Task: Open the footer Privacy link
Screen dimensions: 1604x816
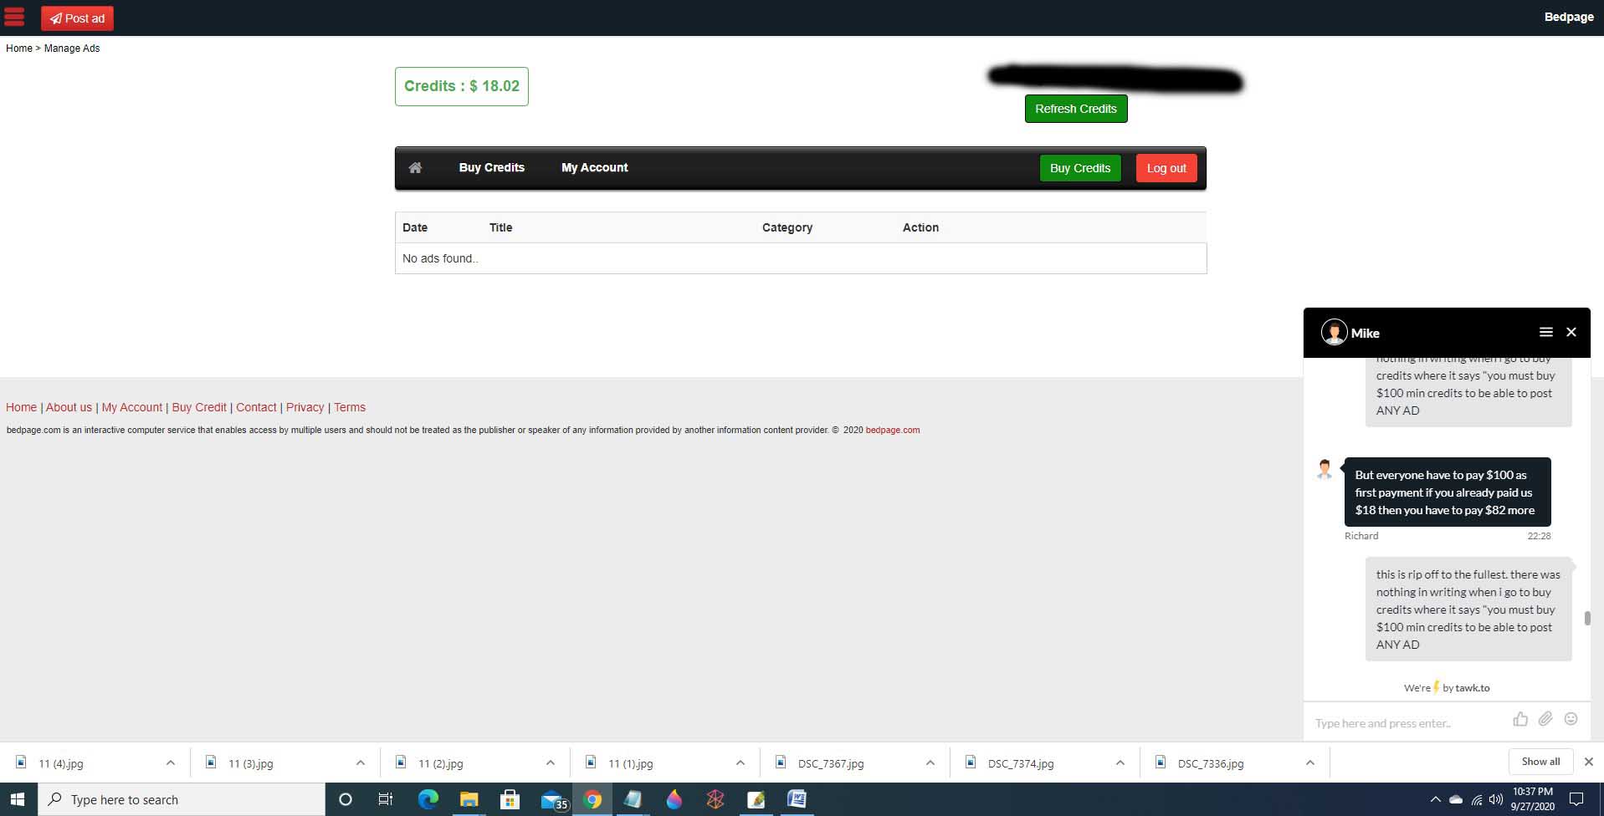Action: [305, 407]
